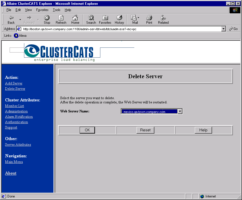Open the Server Attributes link
This screenshot has height=200, width=242.
coord(18,145)
